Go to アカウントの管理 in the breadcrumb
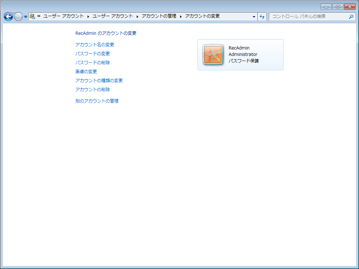359x269 pixels. [159, 16]
